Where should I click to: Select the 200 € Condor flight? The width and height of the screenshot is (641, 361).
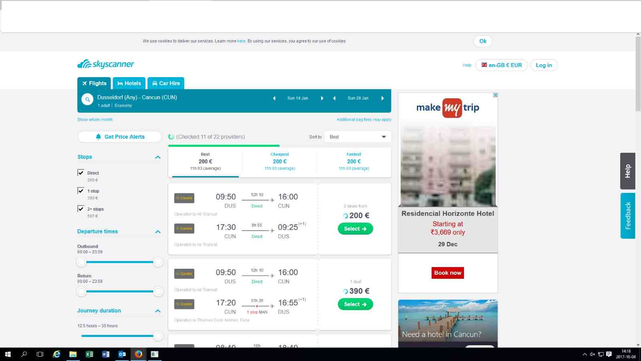pos(355,229)
